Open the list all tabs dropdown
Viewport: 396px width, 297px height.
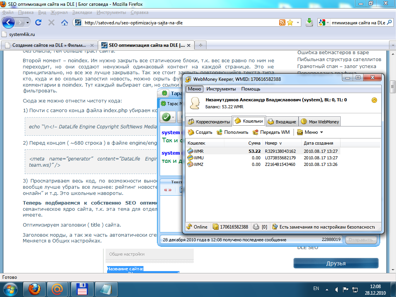pos(393,46)
